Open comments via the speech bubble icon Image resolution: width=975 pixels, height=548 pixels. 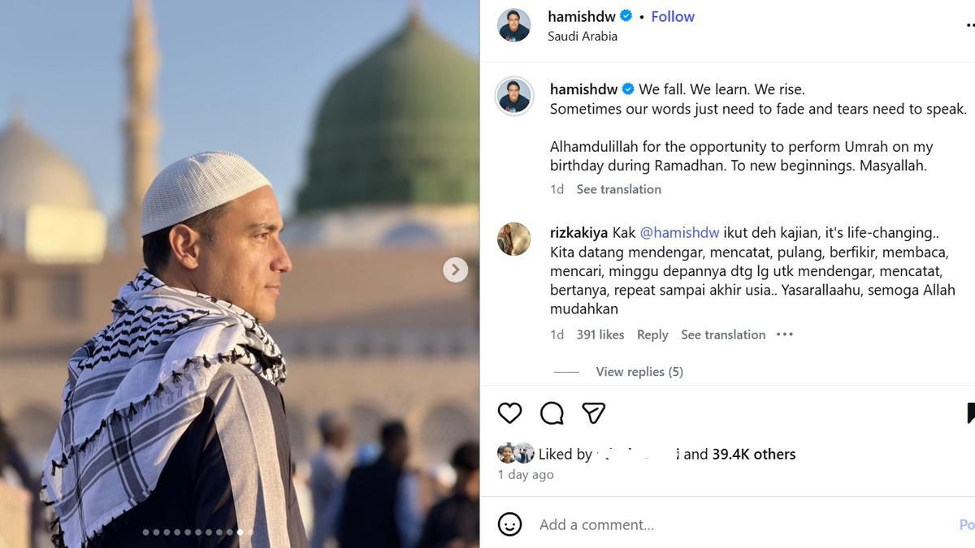point(552,413)
